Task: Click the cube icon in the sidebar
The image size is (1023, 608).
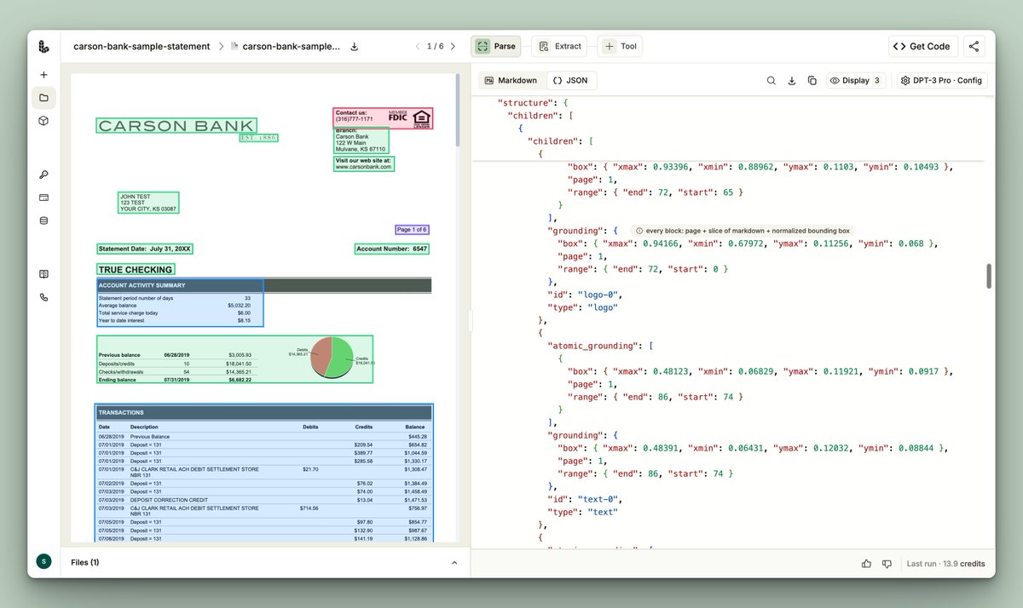Action: [43, 121]
